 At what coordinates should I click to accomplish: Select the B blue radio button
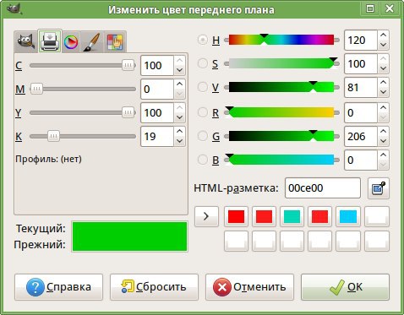coord(203,160)
